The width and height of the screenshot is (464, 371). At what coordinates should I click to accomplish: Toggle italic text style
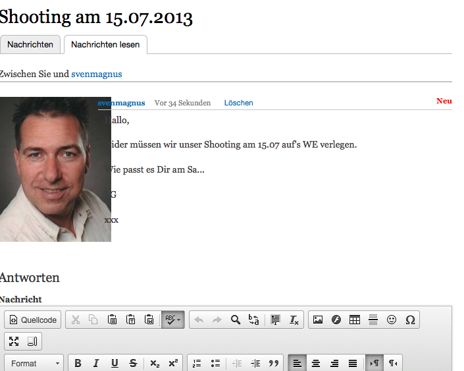point(96,363)
